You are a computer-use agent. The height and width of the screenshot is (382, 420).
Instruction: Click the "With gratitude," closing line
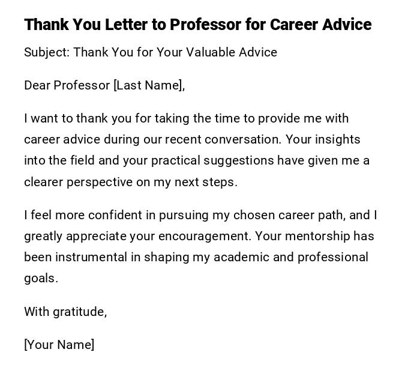click(65, 311)
